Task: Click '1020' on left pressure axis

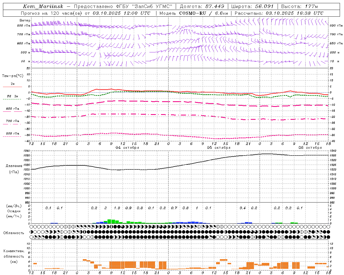Action: tap(26, 170)
